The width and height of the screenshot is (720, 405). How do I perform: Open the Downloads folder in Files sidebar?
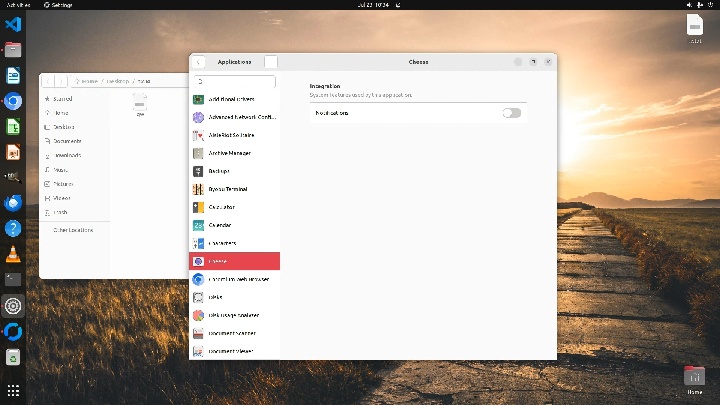click(x=67, y=156)
